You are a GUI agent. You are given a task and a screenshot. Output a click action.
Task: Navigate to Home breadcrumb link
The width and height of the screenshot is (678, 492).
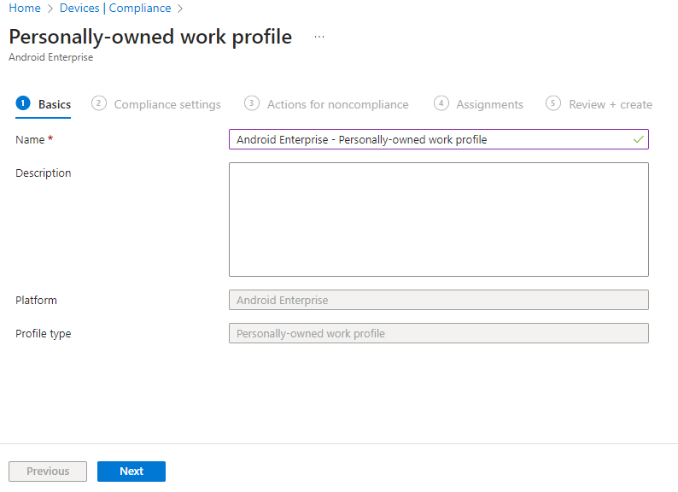click(25, 9)
